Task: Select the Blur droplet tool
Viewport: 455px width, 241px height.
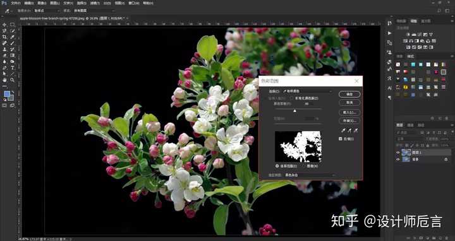Action: [x=4, y=61]
